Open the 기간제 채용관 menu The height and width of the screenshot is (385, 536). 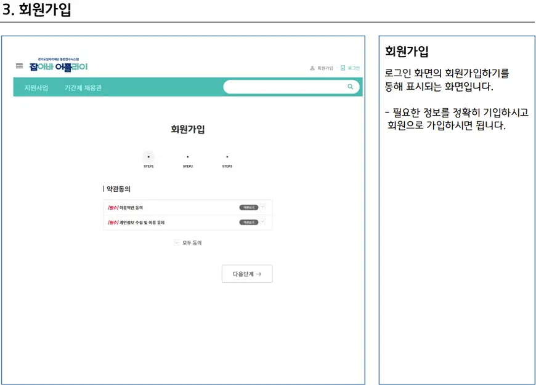coord(83,87)
